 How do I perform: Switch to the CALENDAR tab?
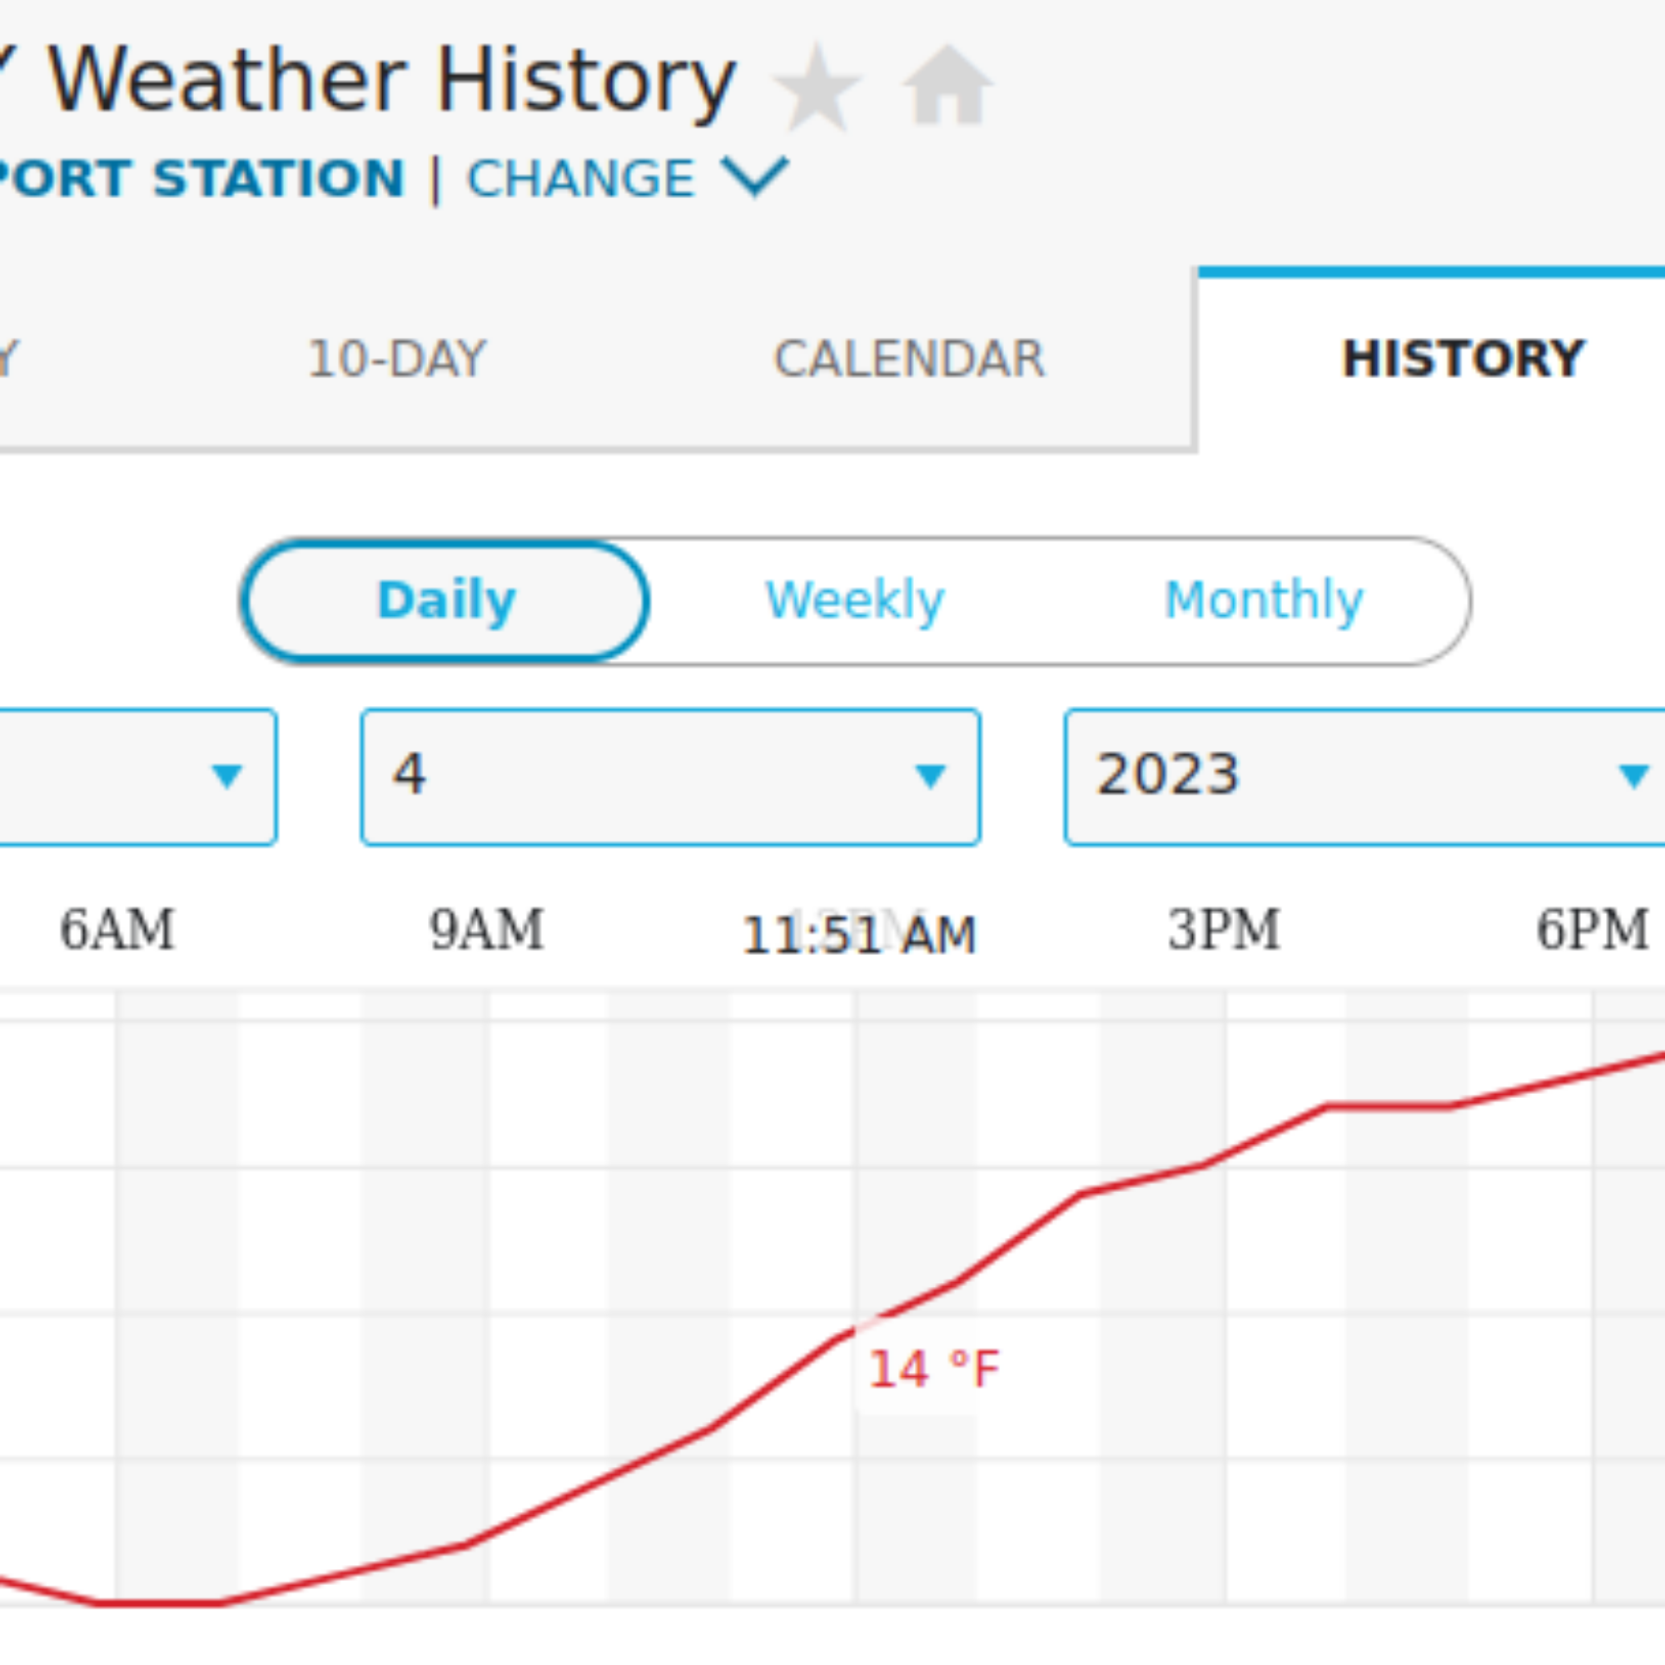[909, 359]
